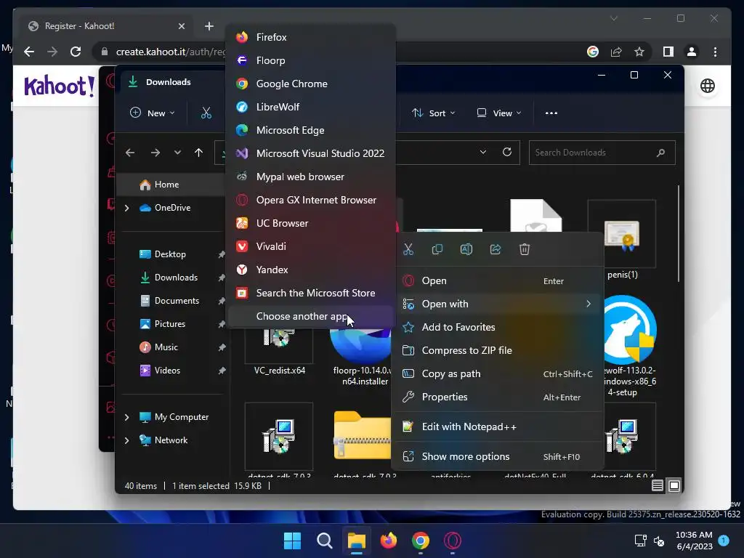Click Copy as path
This screenshot has height=558, width=744.
(498, 373)
